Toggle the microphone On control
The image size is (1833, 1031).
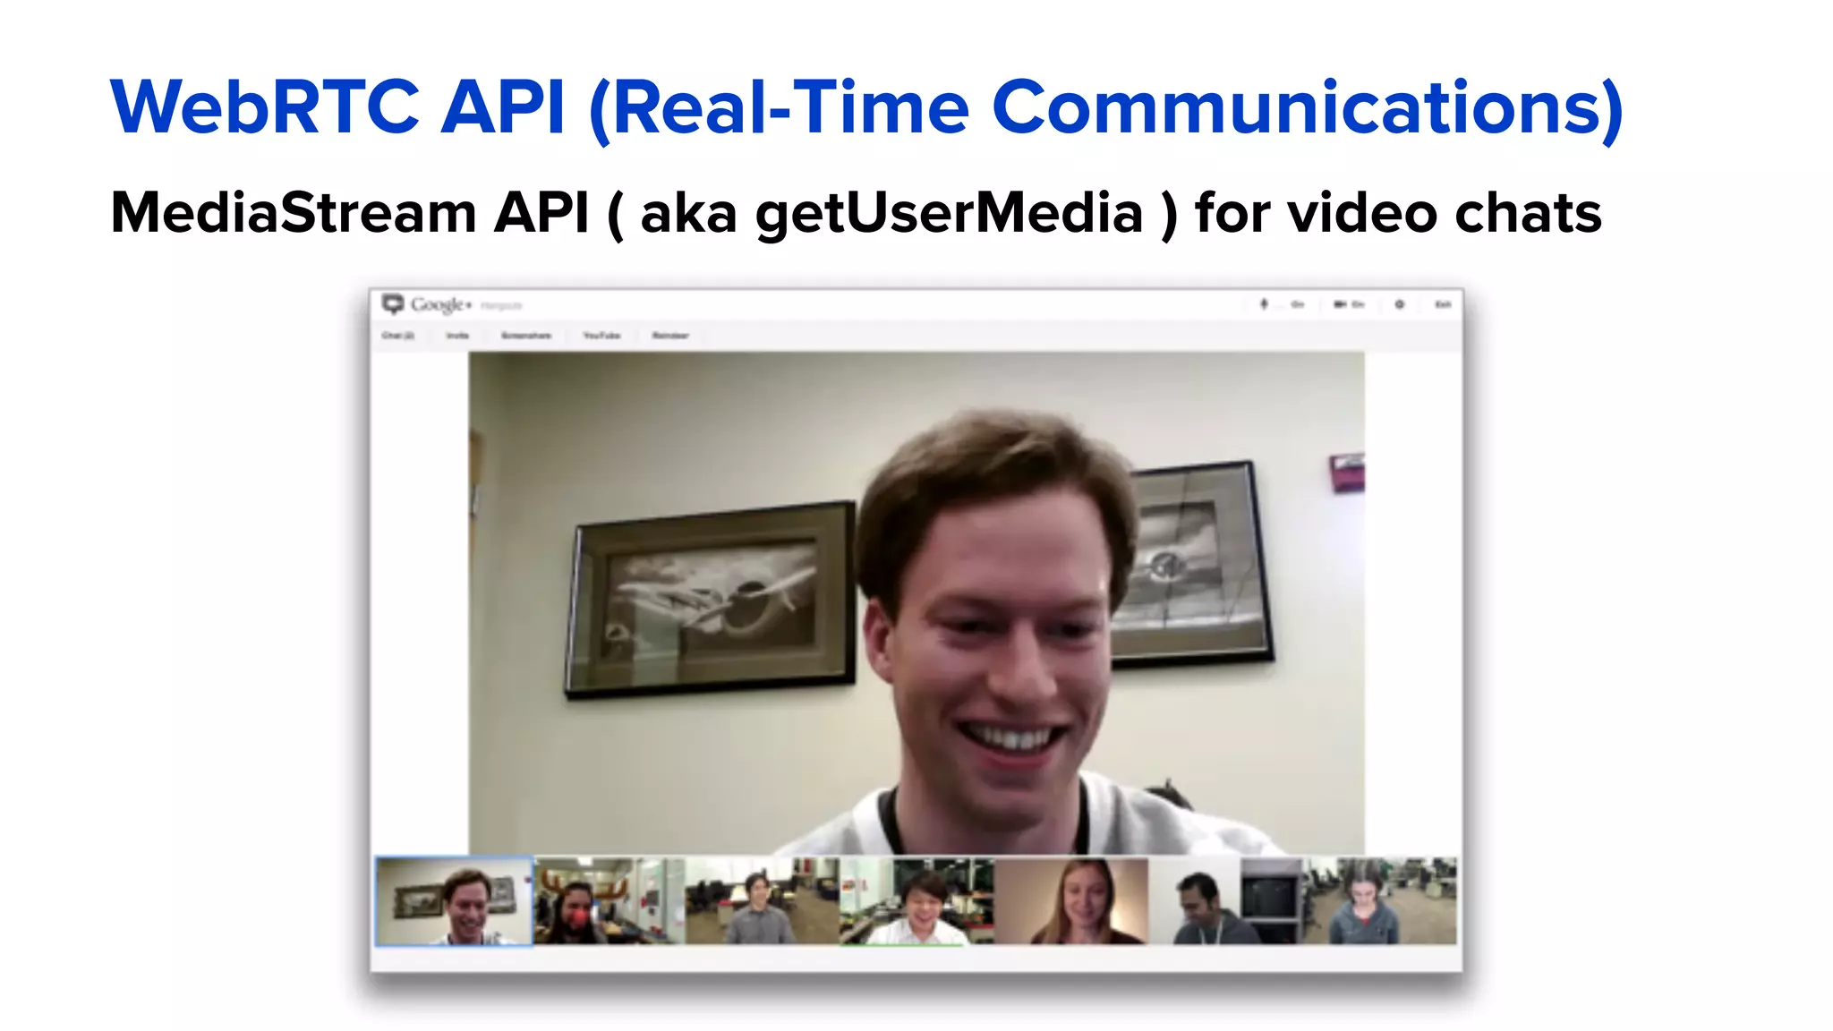coord(1282,304)
